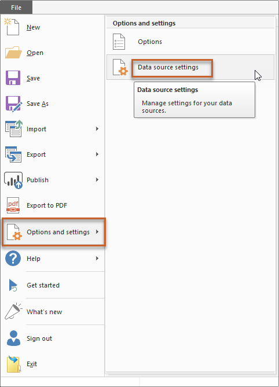Image resolution: width=279 pixels, height=387 pixels.
Task: Click the Exit door icon
Action: [14, 364]
